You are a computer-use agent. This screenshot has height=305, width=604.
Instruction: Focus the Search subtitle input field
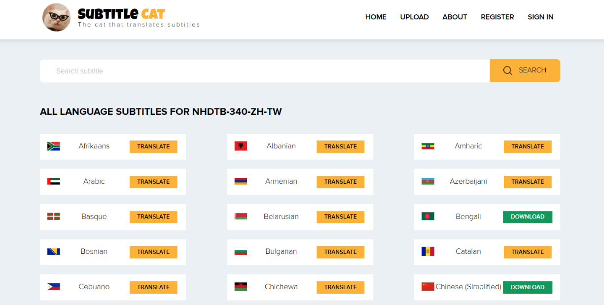[x=265, y=71]
